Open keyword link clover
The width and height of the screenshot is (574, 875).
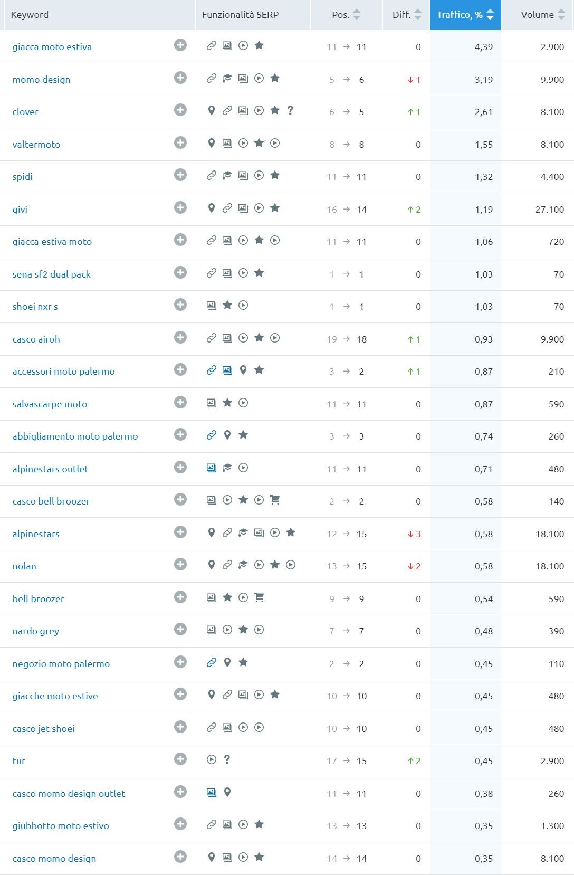pyautogui.click(x=25, y=112)
